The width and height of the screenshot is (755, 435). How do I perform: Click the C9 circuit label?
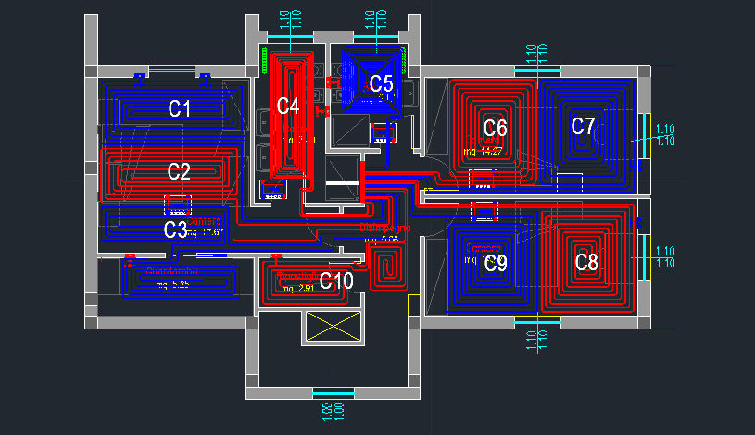coord(496,264)
